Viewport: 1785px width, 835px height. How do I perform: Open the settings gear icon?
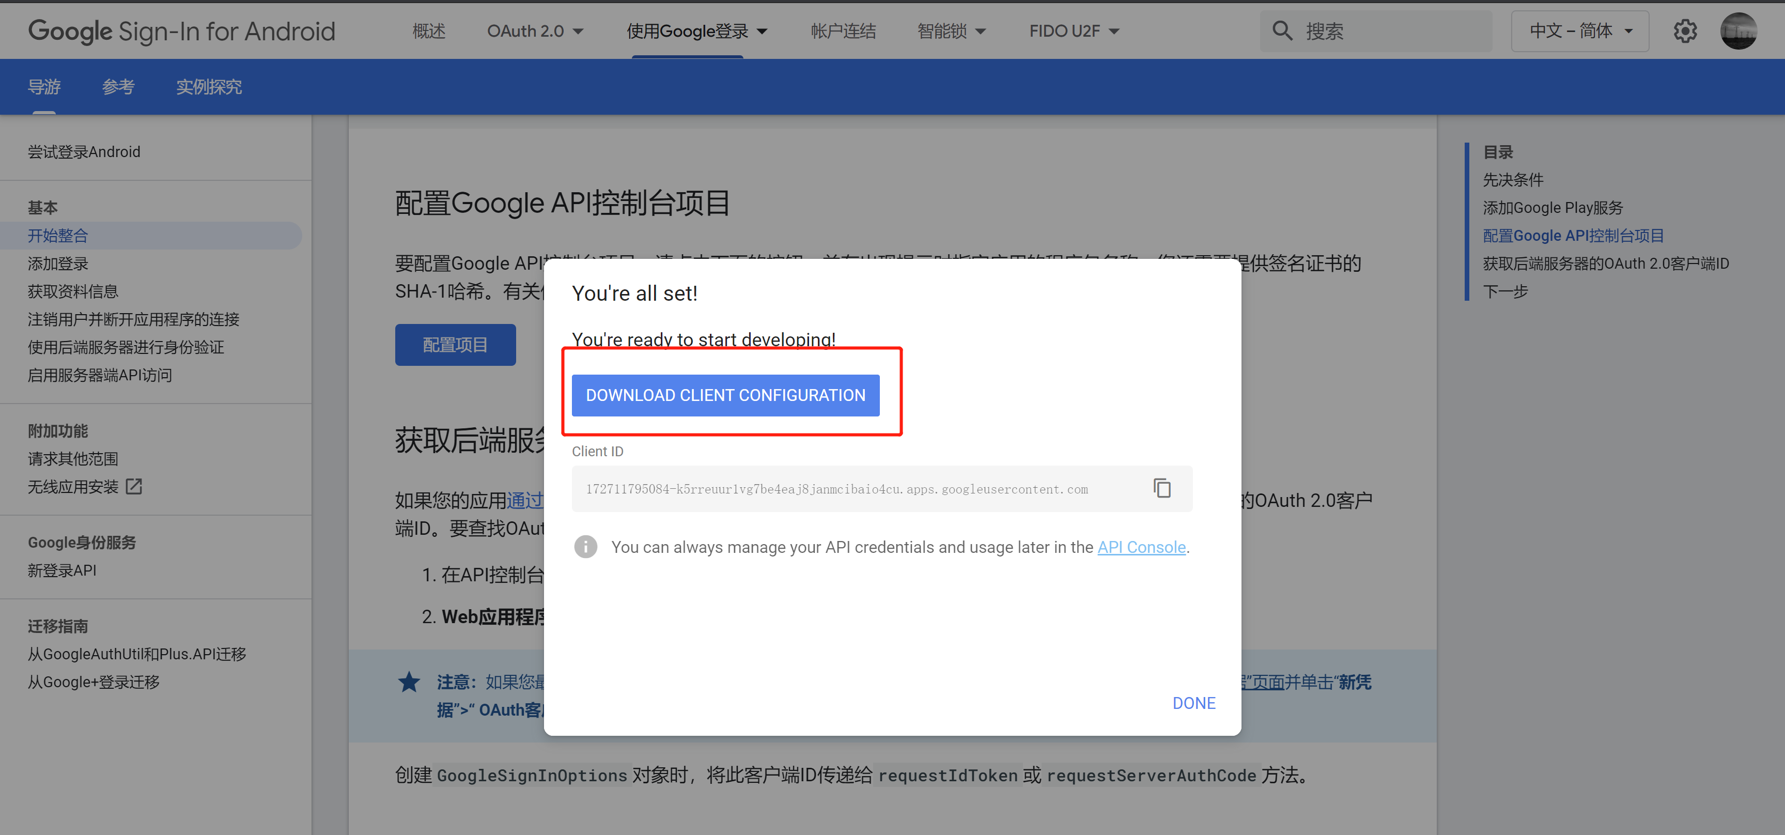pos(1685,31)
